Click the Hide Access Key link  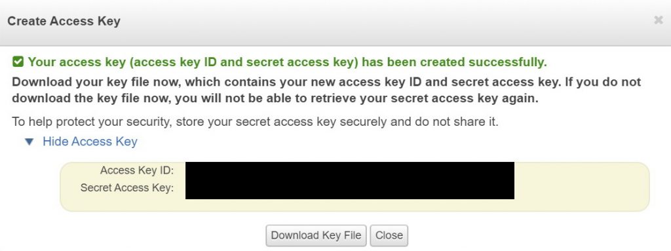[x=90, y=142]
